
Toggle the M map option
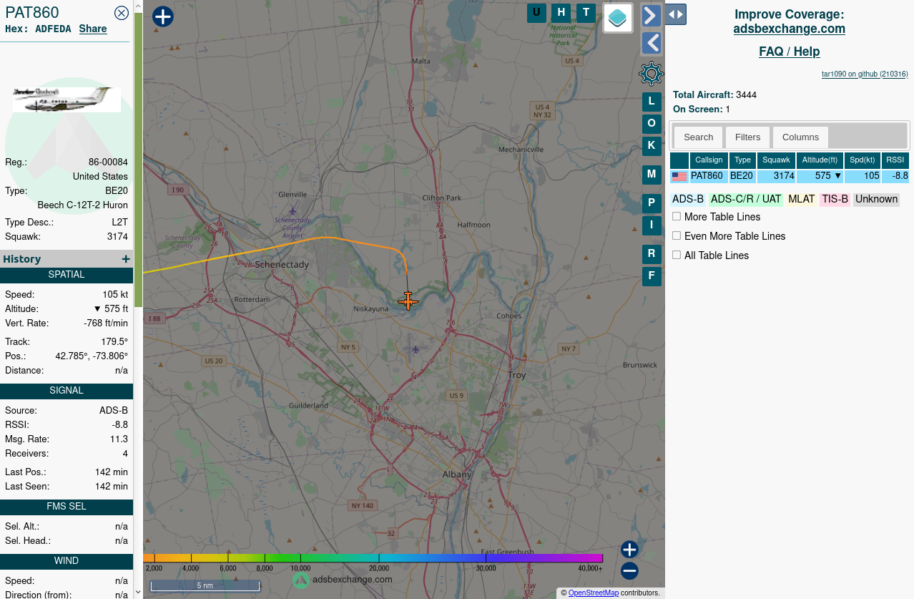[x=652, y=175]
